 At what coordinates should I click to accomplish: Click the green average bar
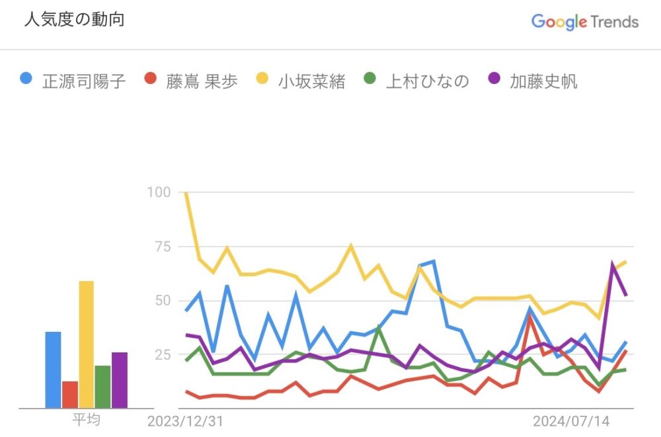[x=102, y=387]
